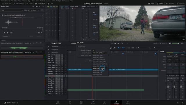Image resolution: width=186 pixels, height=105 pixels.
Task: Toggle loop in Sound Library preview
Action: [x=11, y=33]
